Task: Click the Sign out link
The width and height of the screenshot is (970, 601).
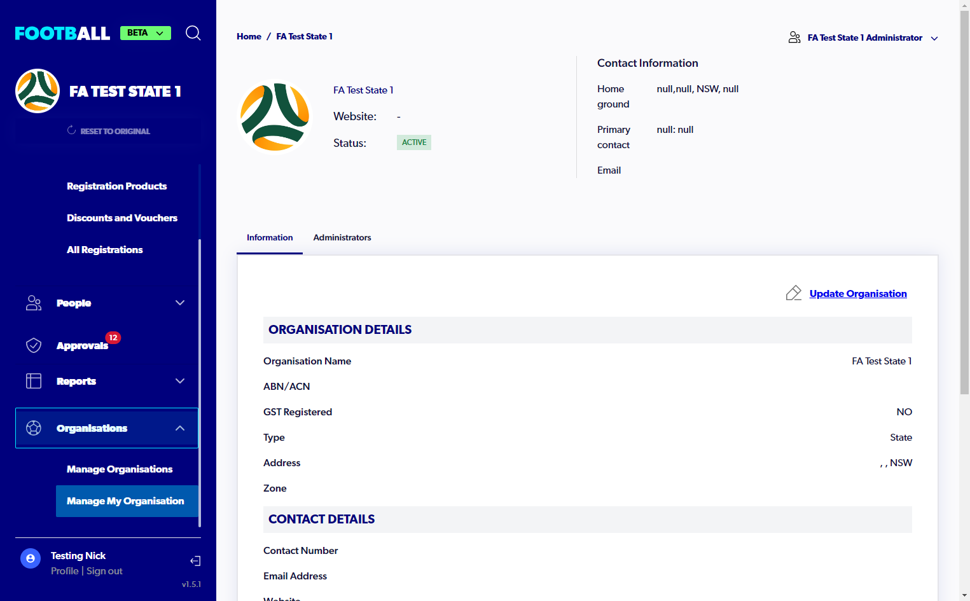Action: point(104,571)
